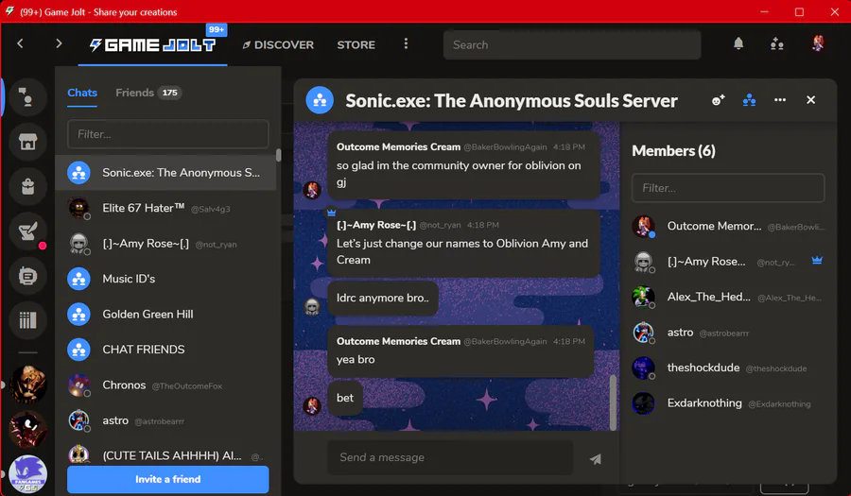Close the chat window with X
The width and height of the screenshot is (851, 496).
click(810, 100)
